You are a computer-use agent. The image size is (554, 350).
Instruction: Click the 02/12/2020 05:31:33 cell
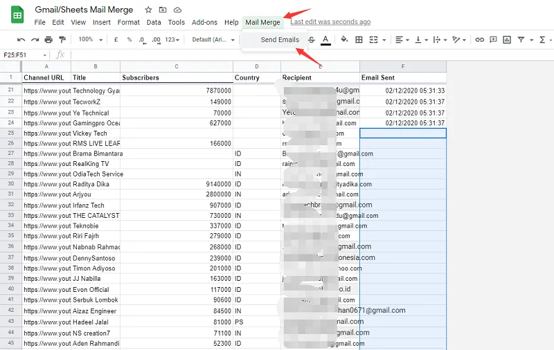[403, 91]
